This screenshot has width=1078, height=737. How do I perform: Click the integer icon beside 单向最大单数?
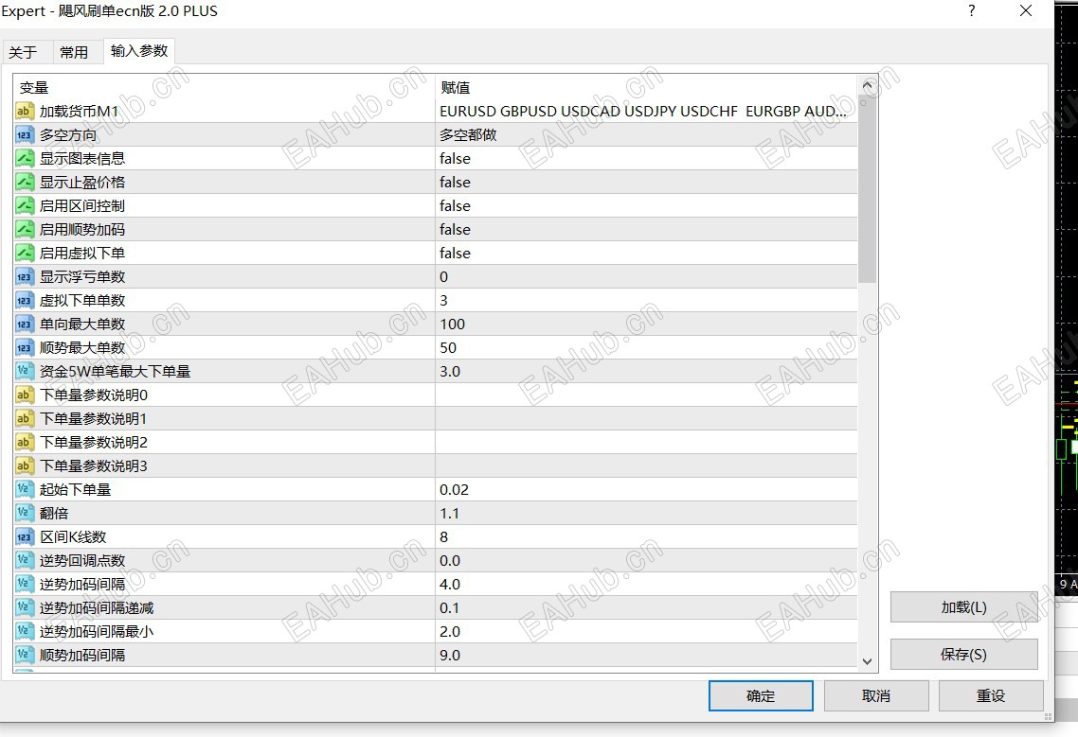click(24, 325)
